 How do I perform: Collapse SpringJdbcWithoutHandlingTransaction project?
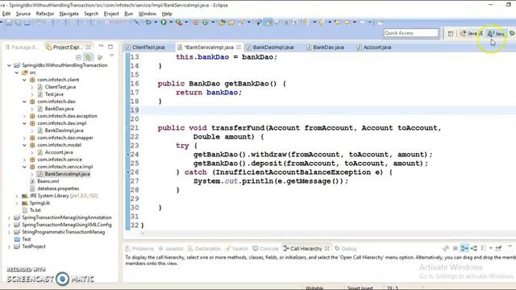pos(9,65)
